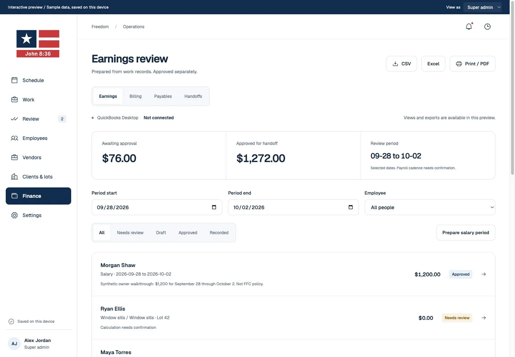
Task: Filter by Needs review status
Action: tap(130, 233)
